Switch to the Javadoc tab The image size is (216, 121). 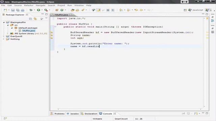click(73, 114)
